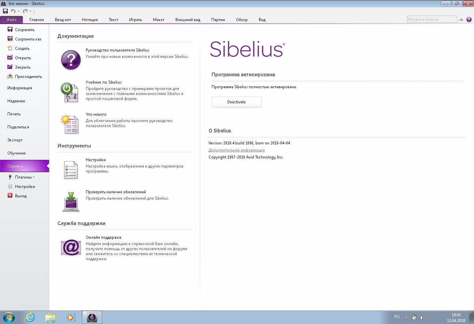Open the Redo history dropdown arrow

30,11
